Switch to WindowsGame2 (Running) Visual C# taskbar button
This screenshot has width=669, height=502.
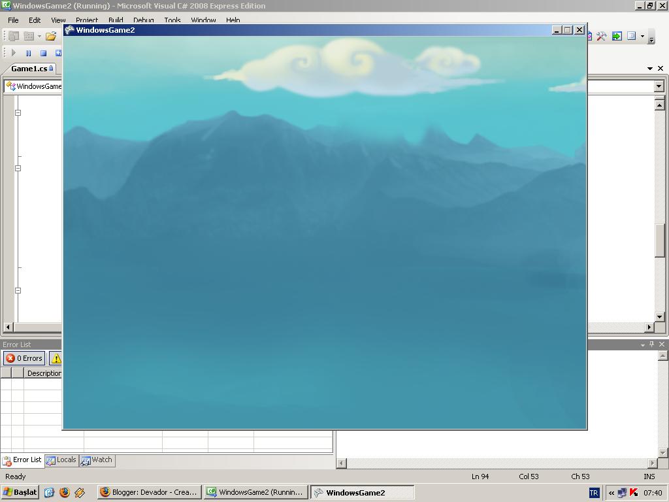(x=255, y=492)
